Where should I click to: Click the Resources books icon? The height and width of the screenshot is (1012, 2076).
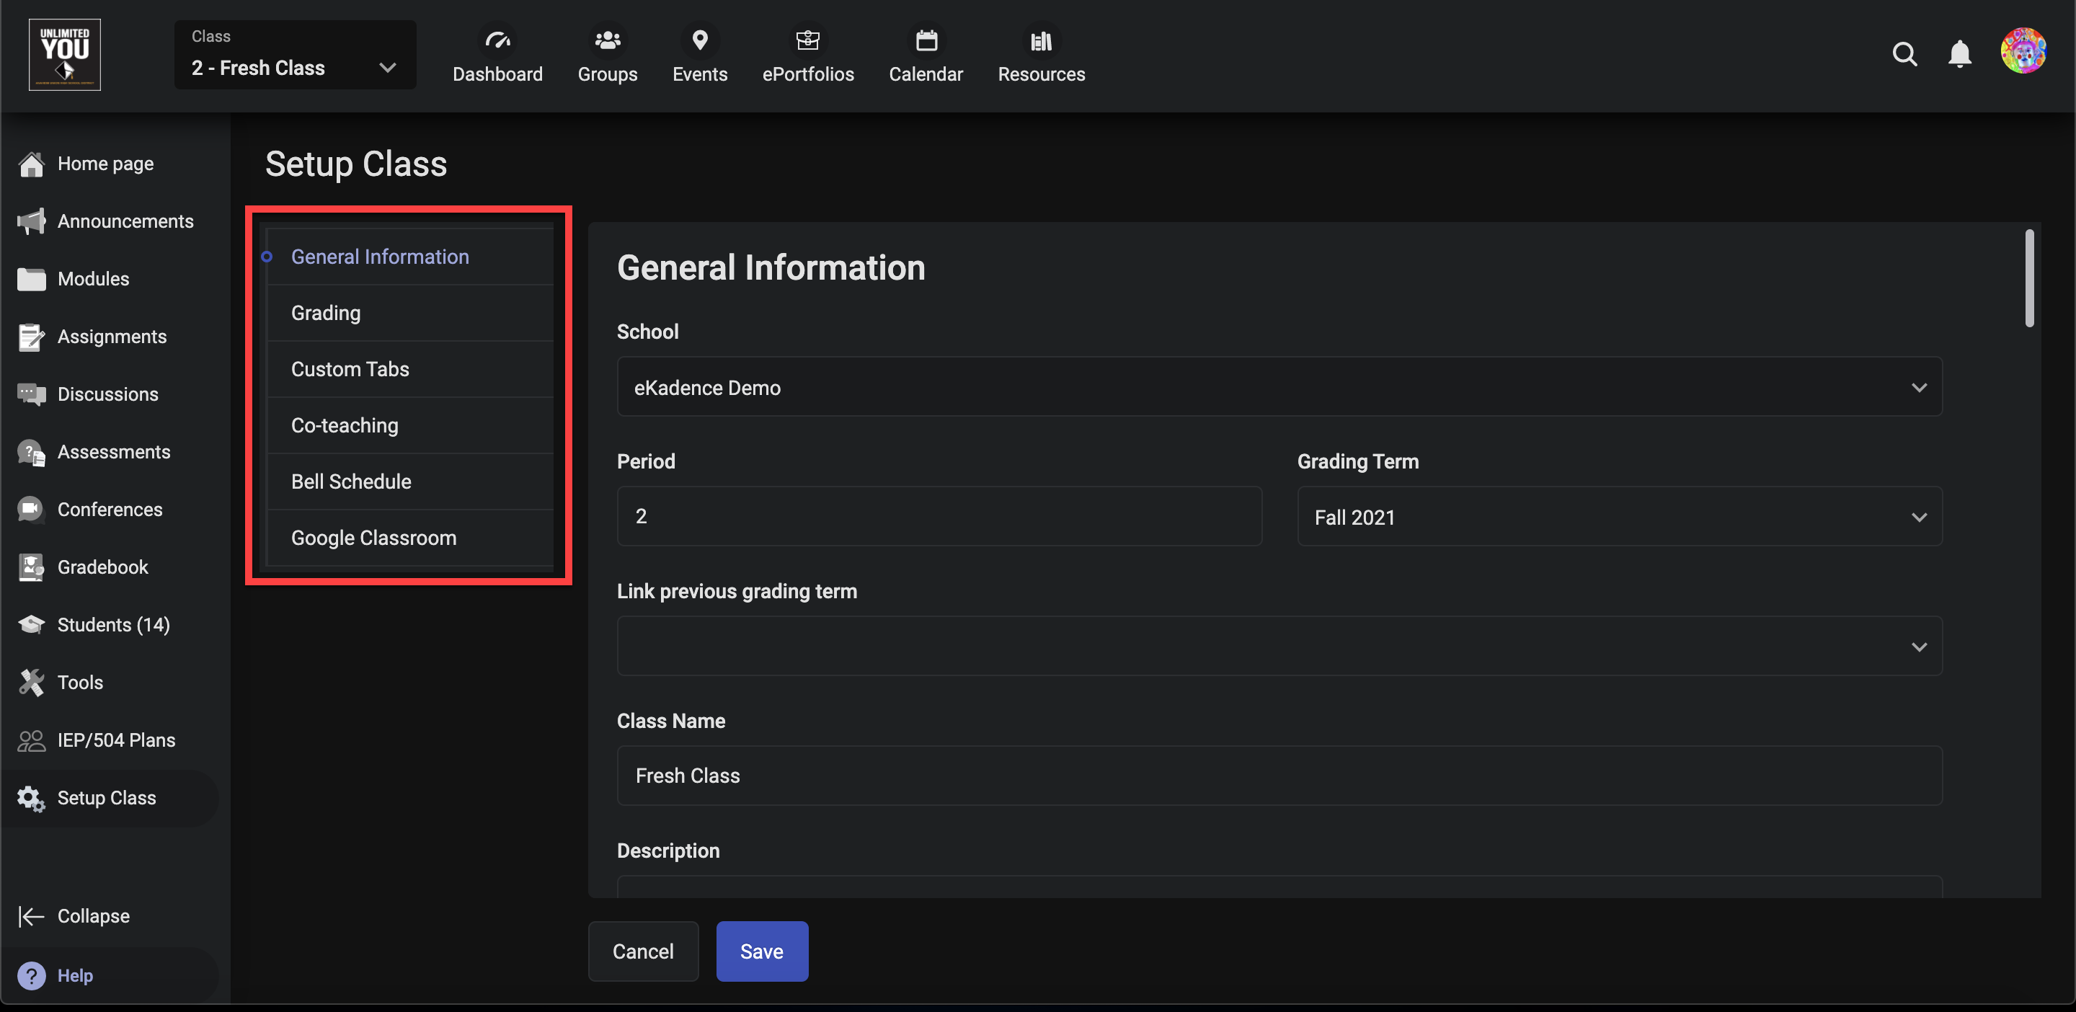coord(1040,40)
